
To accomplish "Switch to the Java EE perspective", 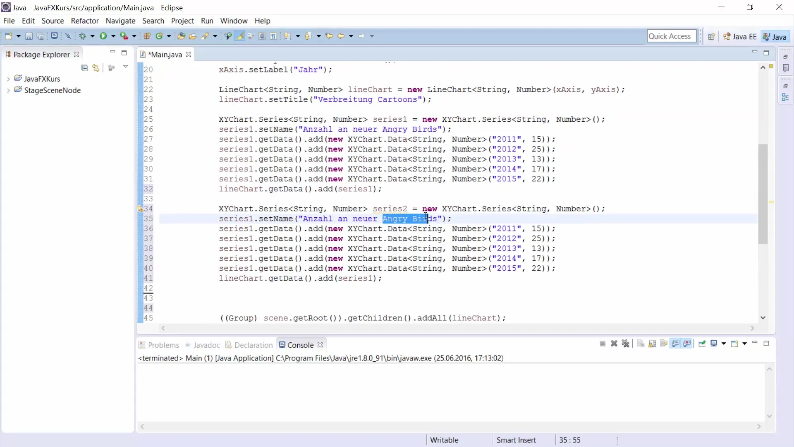I will coord(740,36).
